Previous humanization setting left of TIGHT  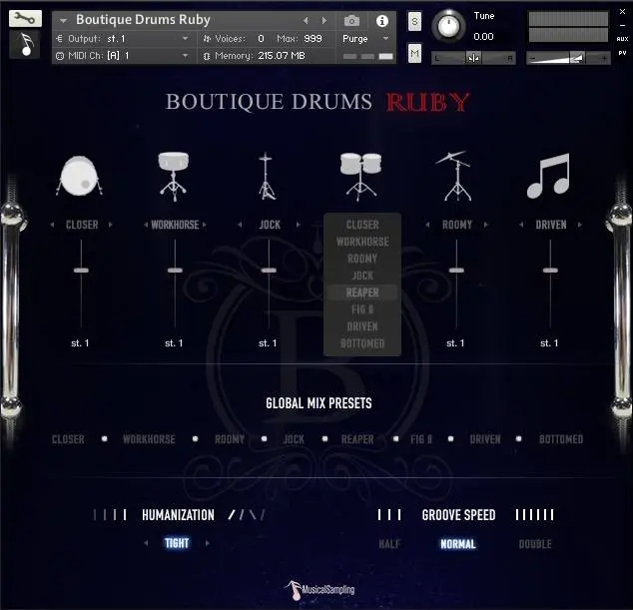[146, 543]
